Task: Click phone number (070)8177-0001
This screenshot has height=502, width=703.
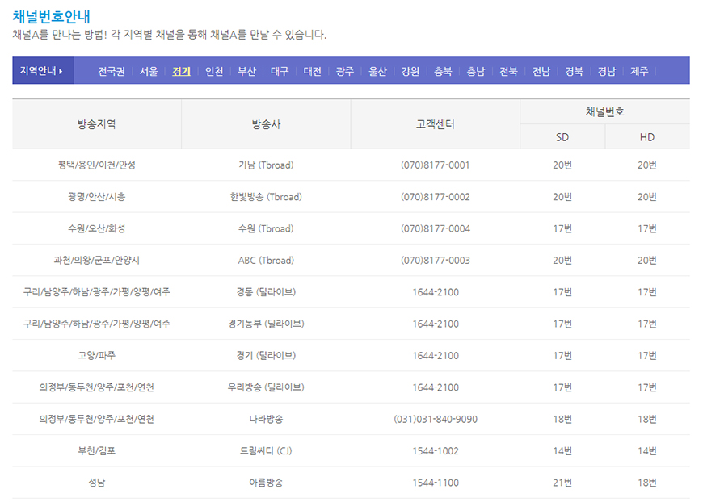Action: pyautogui.click(x=436, y=165)
